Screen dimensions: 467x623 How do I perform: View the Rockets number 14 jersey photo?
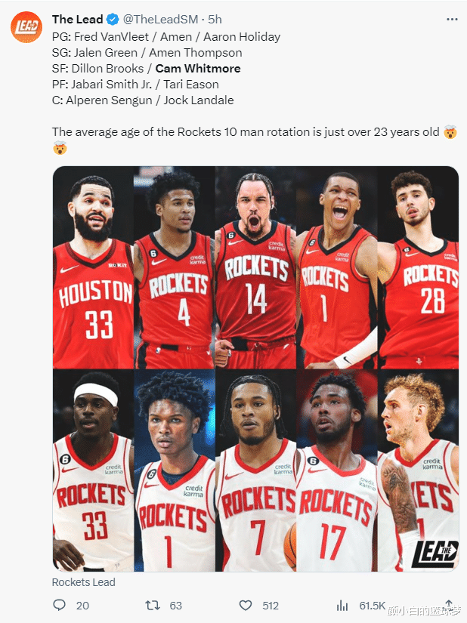point(255,267)
